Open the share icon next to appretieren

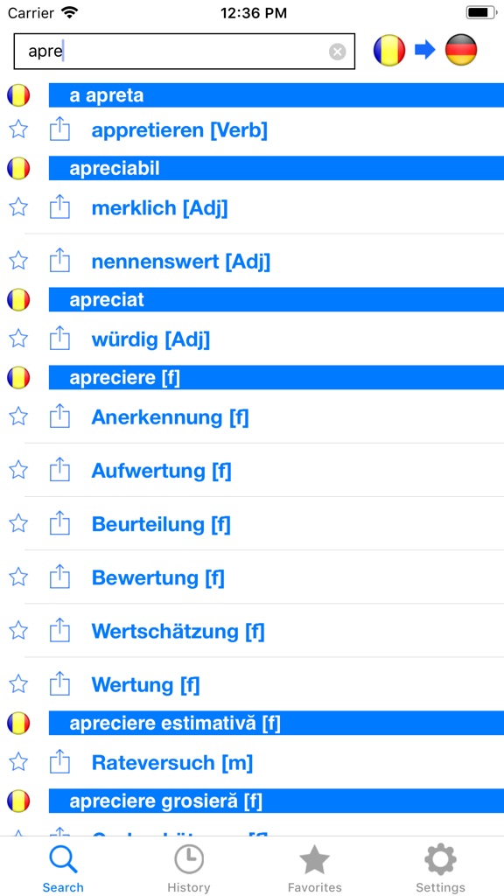tap(59, 129)
